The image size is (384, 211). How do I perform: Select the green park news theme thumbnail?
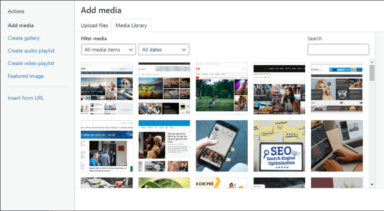222,88
